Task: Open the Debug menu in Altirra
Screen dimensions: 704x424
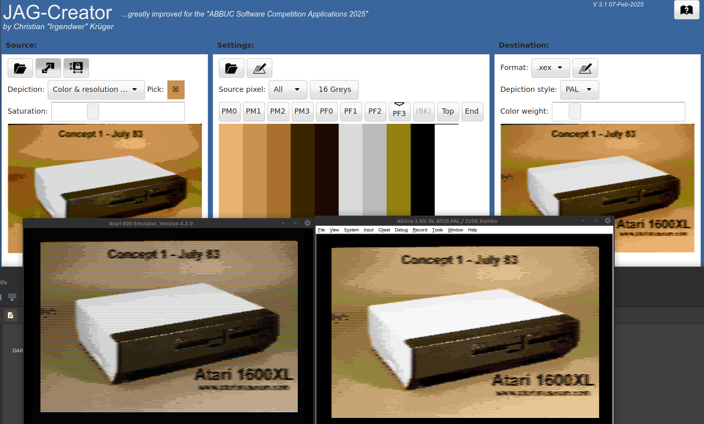Action: click(x=401, y=230)
